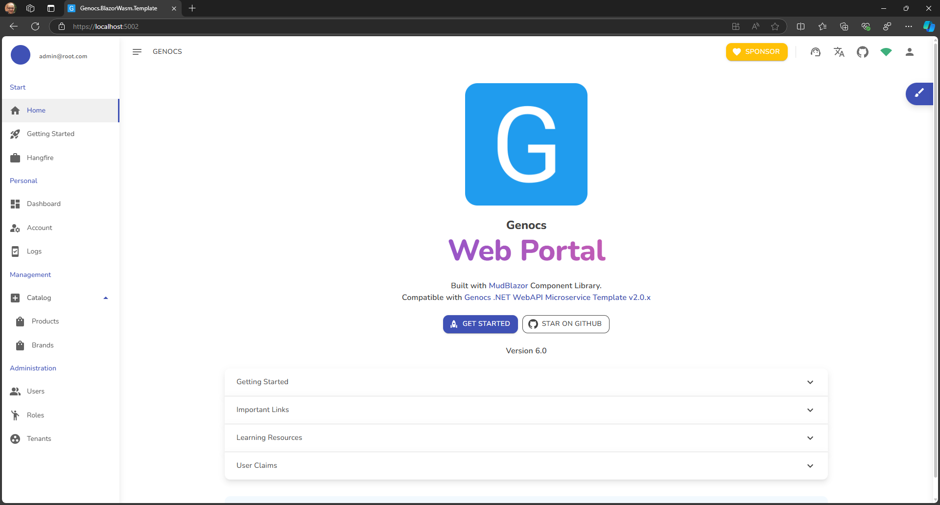
Task: Click the blue user avatar circle
Action: [21, 55]
